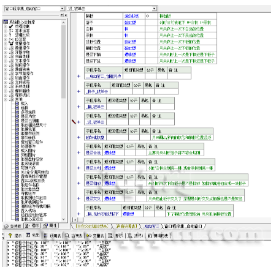Click the 位运算 category icon
Screen dimensions: 276x267
pos(11,39)
